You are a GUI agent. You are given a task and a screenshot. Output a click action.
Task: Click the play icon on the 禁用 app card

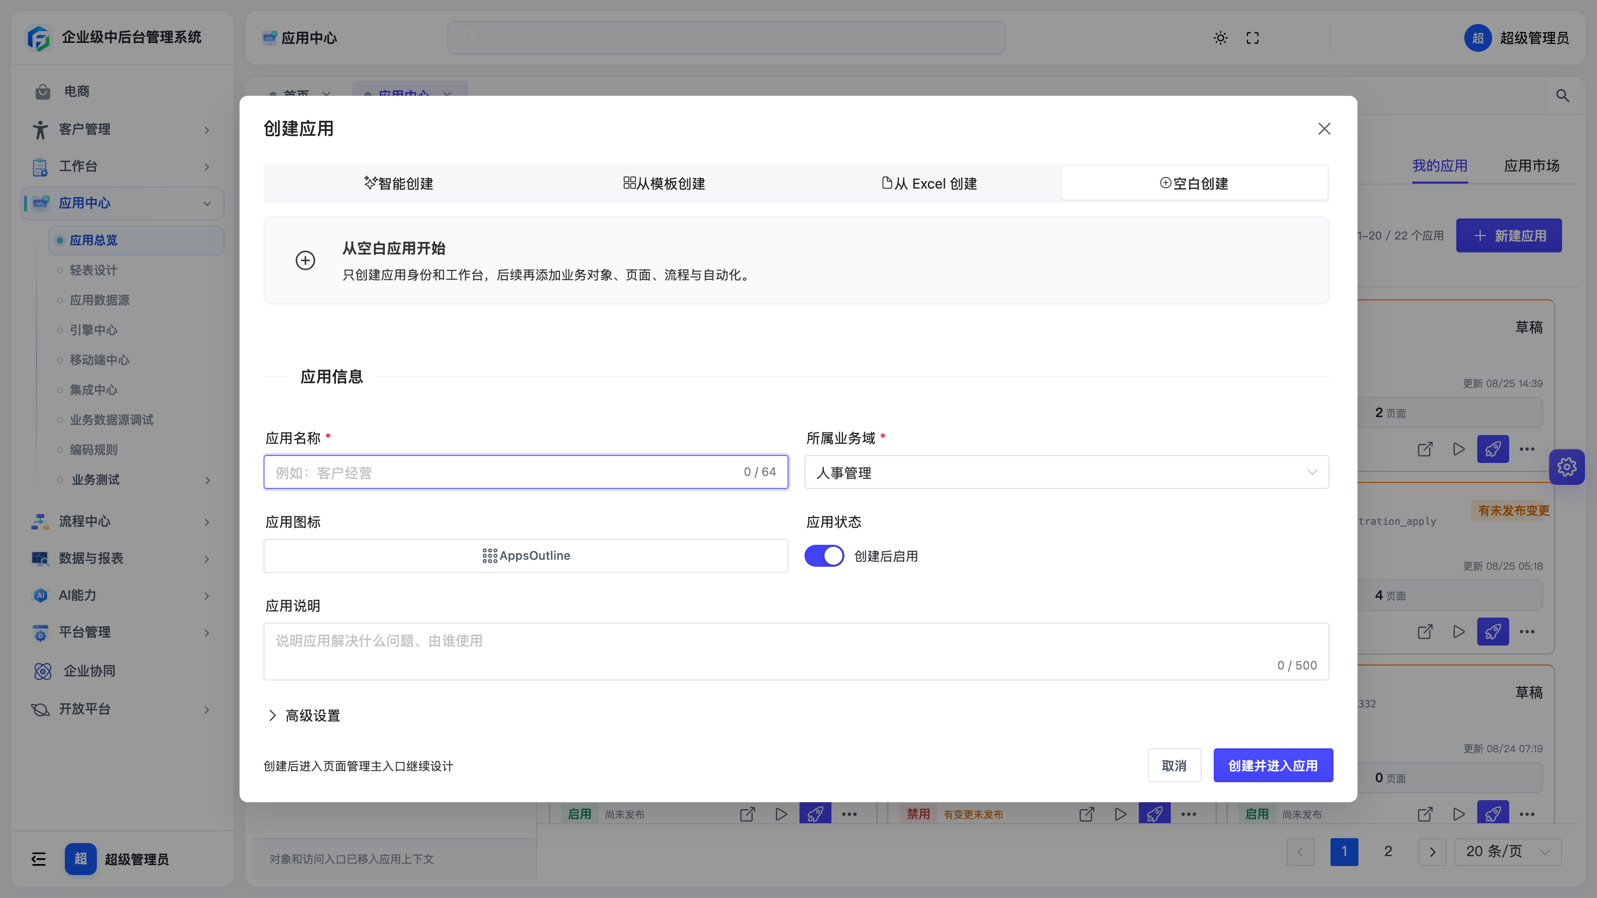[1120, 814]
